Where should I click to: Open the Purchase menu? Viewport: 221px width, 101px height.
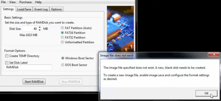tap(25, 2)
